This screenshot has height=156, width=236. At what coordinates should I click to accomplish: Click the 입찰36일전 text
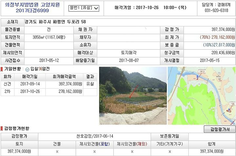[x=40, y=69]
